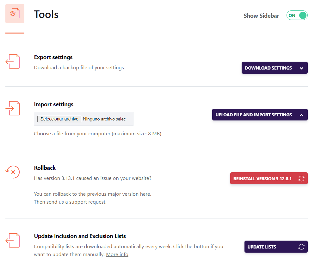The width and height of the screenshot is (315, 264).
Task: Click the ON label of sidebar toggle
Action: pos(292,15)
